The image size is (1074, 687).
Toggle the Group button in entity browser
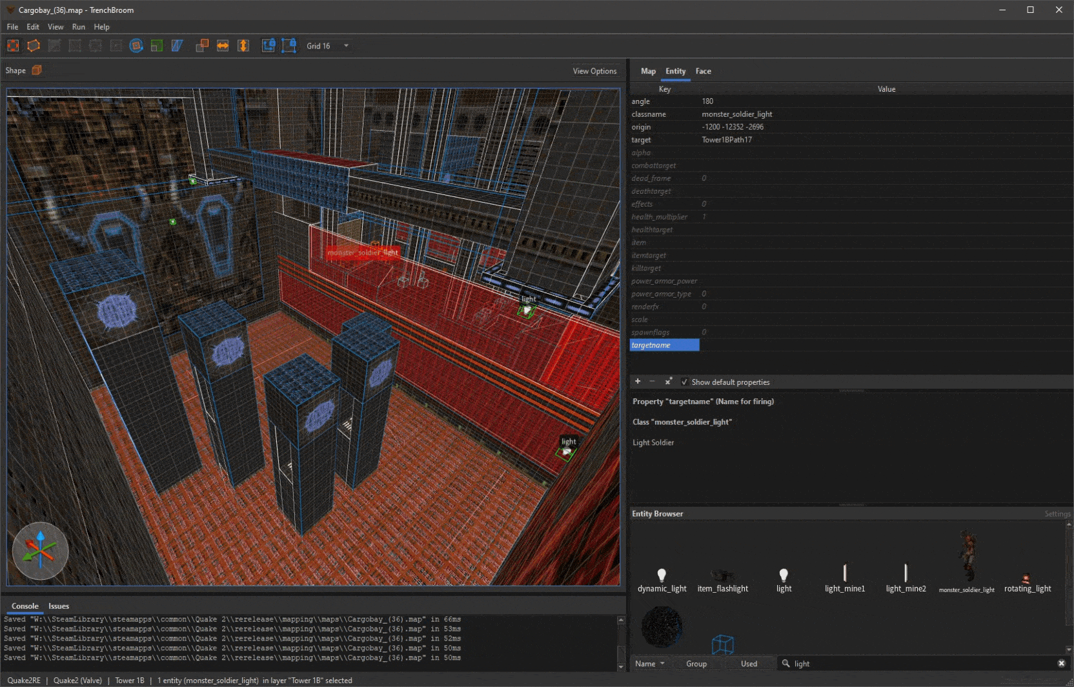coord(696,664)
